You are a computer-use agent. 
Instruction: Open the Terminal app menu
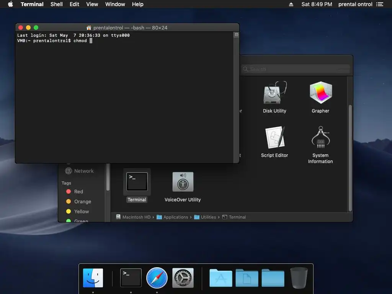tap(32, 4)
